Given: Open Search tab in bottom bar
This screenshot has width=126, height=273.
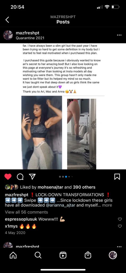Looking at the screenshot, I should (x=38, y=255).
